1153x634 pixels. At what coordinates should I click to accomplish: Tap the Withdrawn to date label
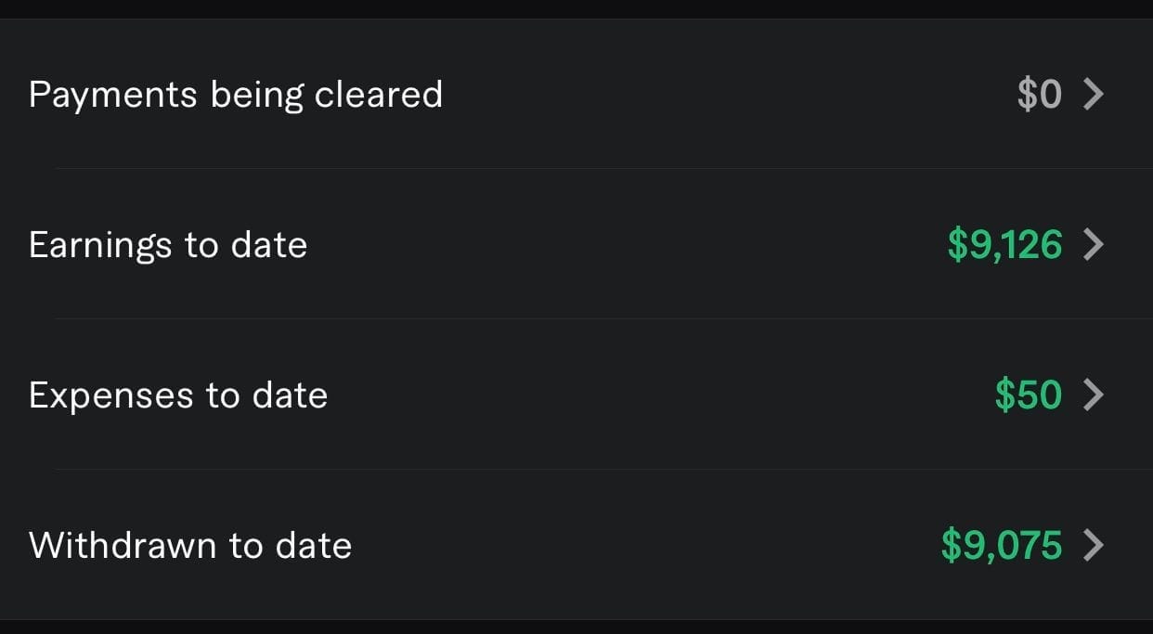coord(190,545)
